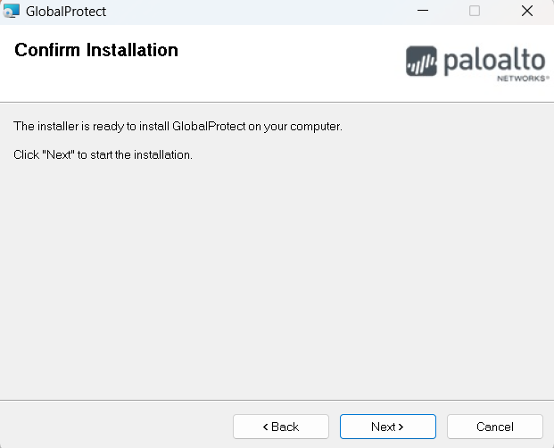The width and height of the screenshot is (554, 448).
Task: Click the GlobalProtect installer icon in title bar
Action: [x=12, y=12]
